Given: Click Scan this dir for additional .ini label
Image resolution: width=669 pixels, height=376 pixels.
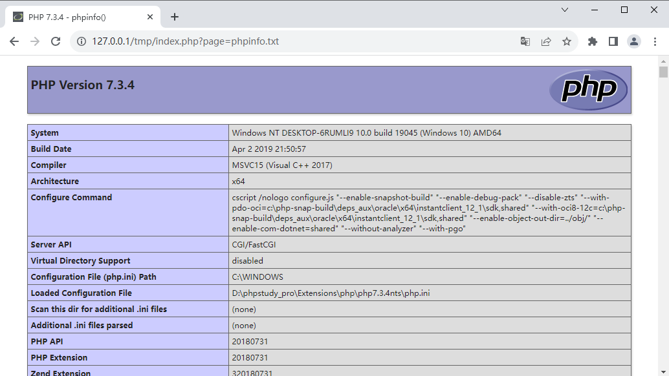Looking at the screenshot, I should click(98, 309).
